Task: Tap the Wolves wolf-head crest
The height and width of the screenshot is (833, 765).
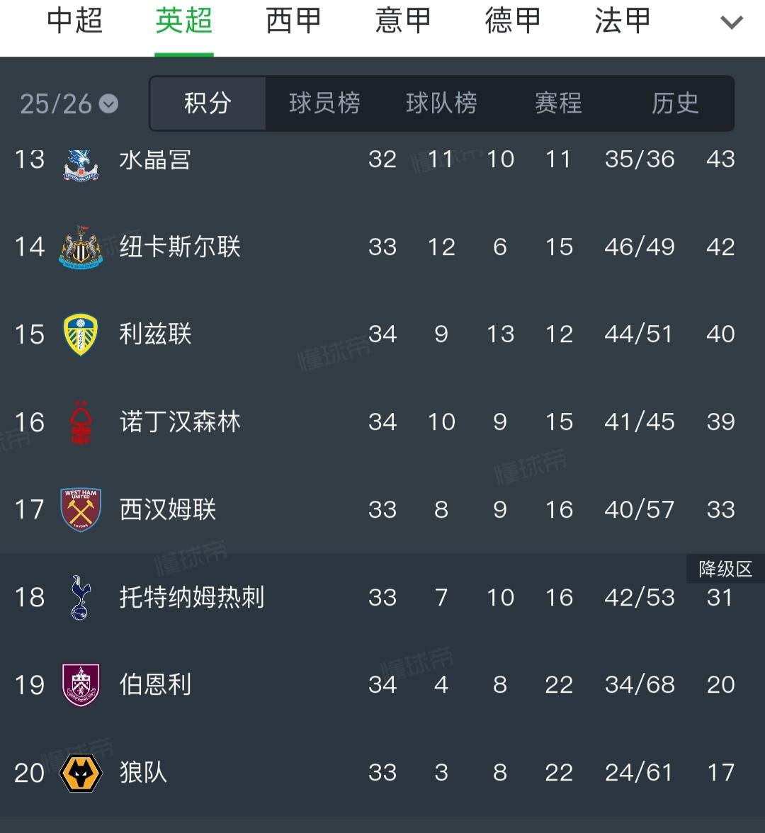Action: coord(81,773)
